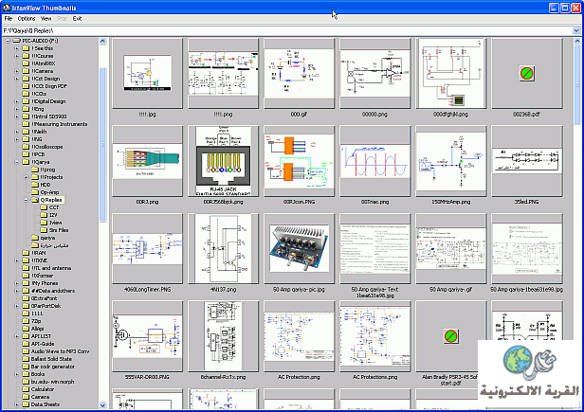
Task: Click the folder icon beside 1111
Action: 26,313
